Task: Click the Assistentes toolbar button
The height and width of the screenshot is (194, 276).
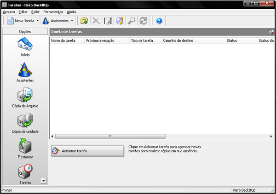Action: point(56,21)
